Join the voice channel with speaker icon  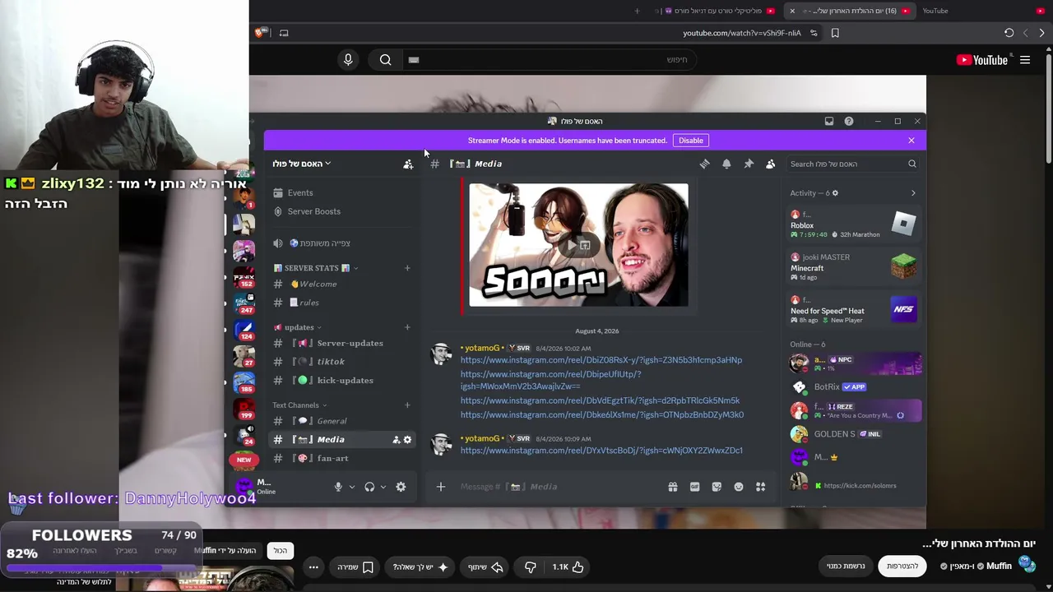click(x=341, y=243)
